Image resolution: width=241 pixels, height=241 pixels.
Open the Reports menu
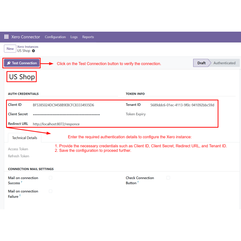[x=88, y=37]
